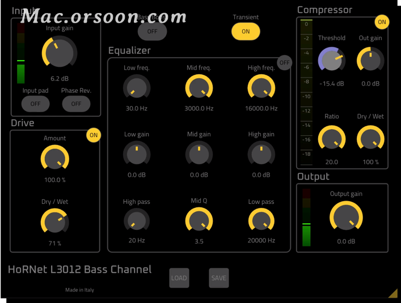This screenshot has height=303, width=401.
Task: Click the compressor Ratio knob
Action: click(332, 138)
